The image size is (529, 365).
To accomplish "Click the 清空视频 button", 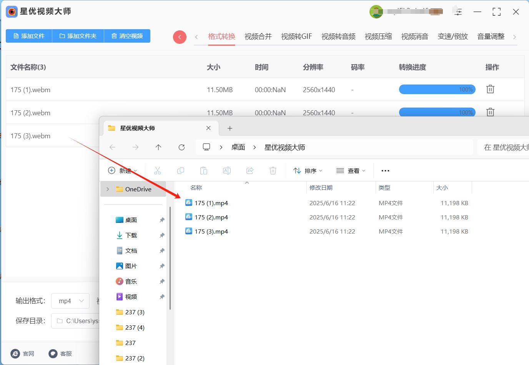I will pyautogui.click(x=127, y=36).
